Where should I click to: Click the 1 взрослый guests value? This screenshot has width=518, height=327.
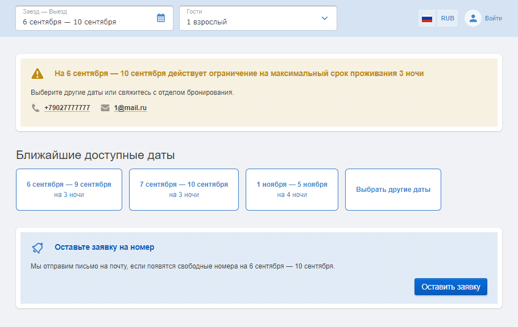(x=207, y=22)
